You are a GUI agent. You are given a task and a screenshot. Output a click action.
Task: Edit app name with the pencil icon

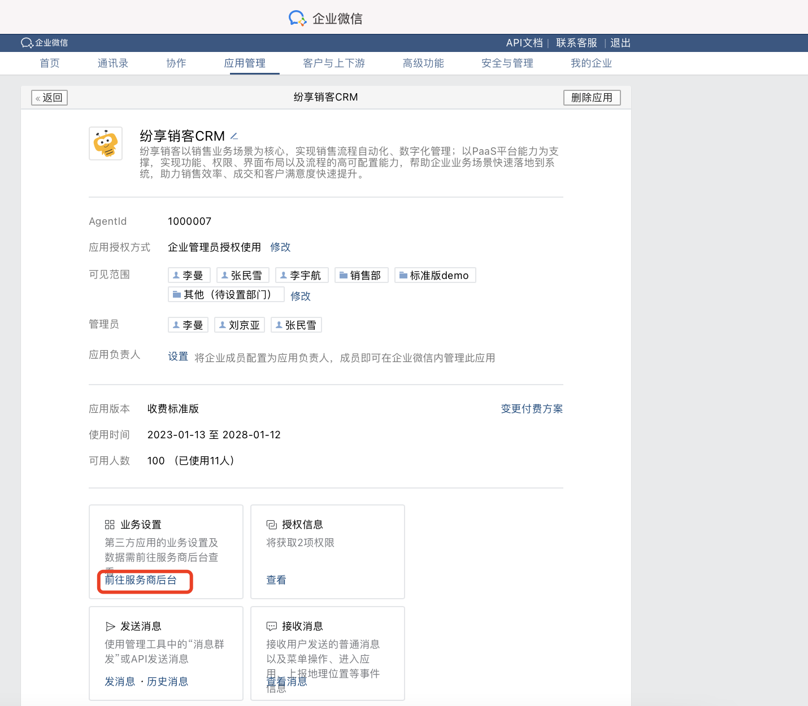(x=234, y=136)
